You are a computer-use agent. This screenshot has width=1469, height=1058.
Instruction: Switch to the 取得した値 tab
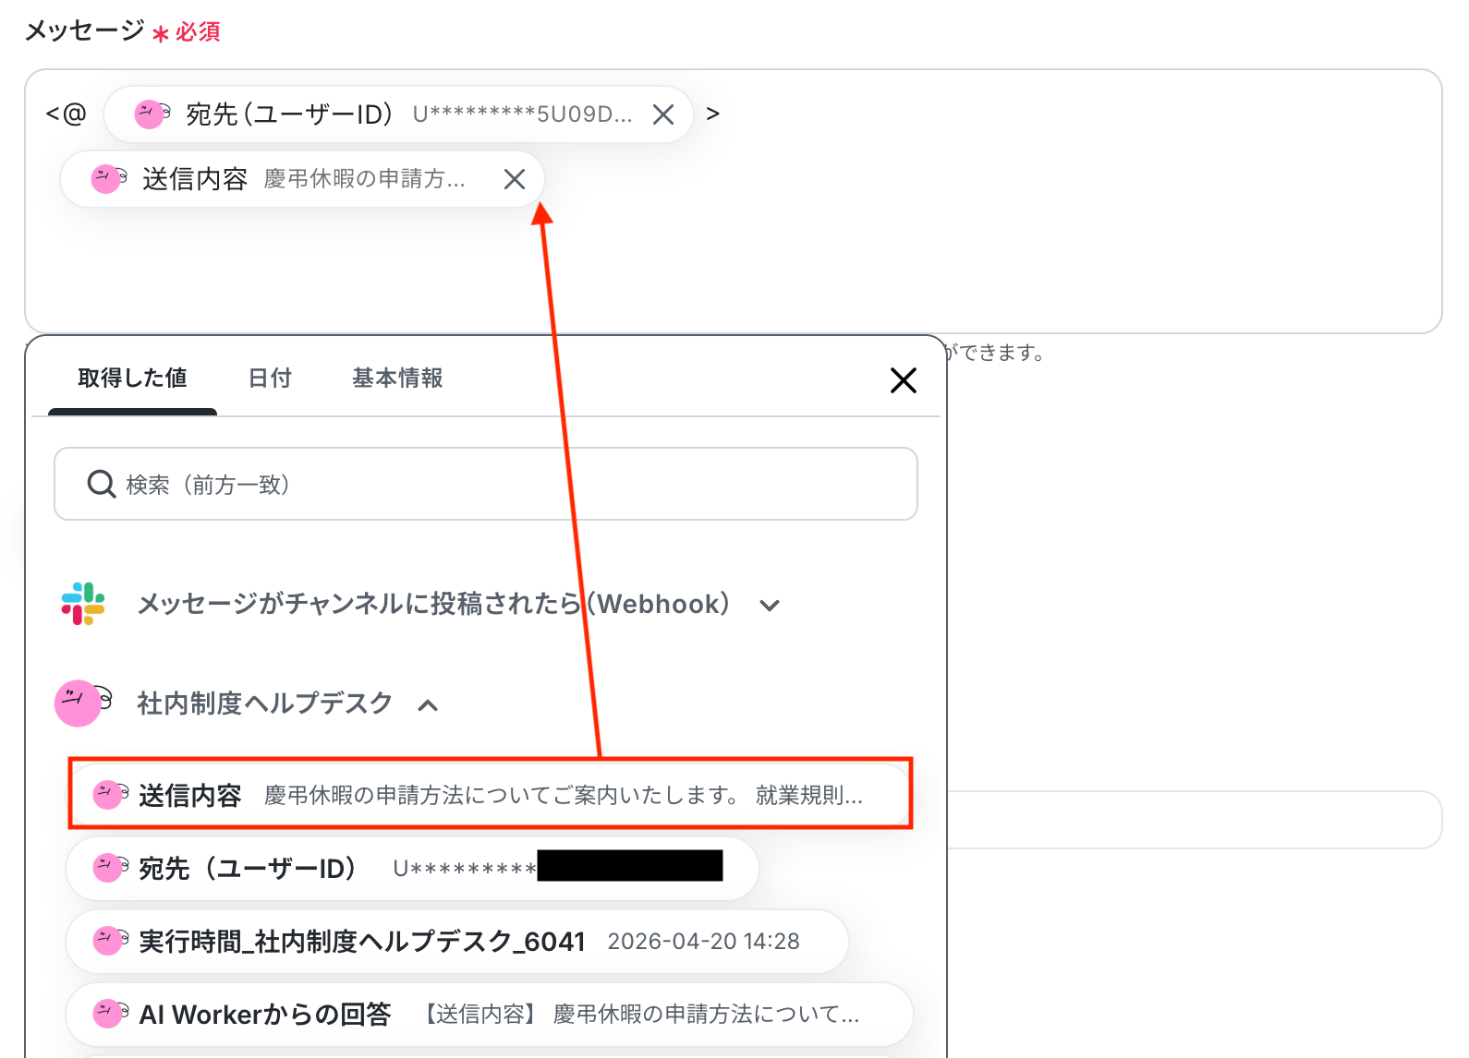tap(132, 378)
